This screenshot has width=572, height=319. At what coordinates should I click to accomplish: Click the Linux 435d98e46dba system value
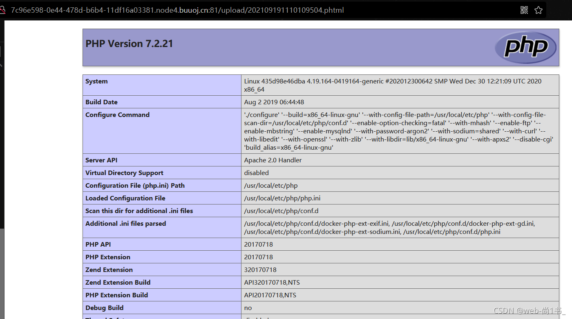(393, 85)
